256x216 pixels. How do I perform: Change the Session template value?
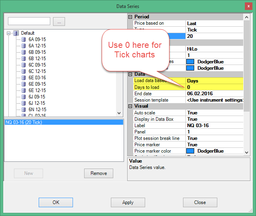(215, 100)
